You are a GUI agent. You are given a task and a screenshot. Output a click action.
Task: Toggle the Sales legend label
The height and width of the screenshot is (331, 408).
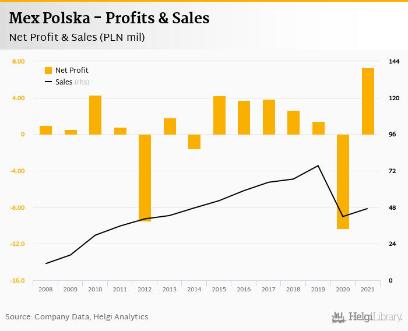[64, 82]
